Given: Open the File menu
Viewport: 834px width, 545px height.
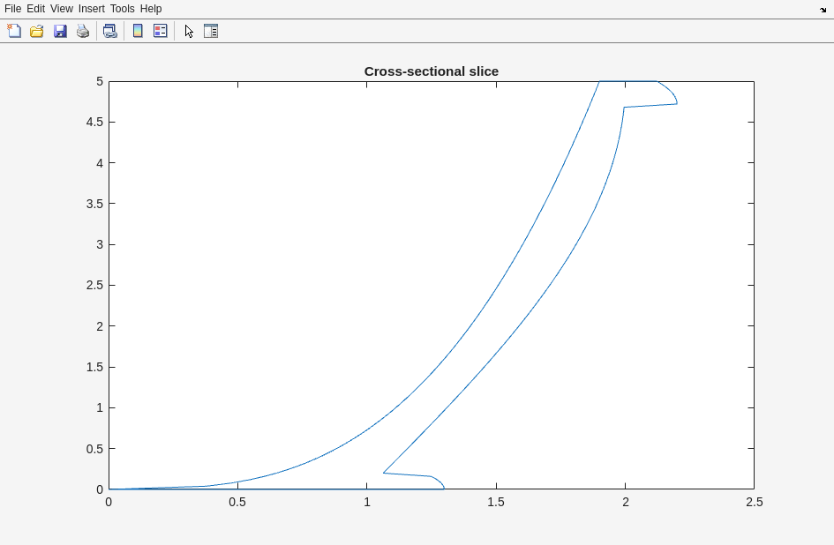Looking at the screenshot, I should tap(12, 9).
